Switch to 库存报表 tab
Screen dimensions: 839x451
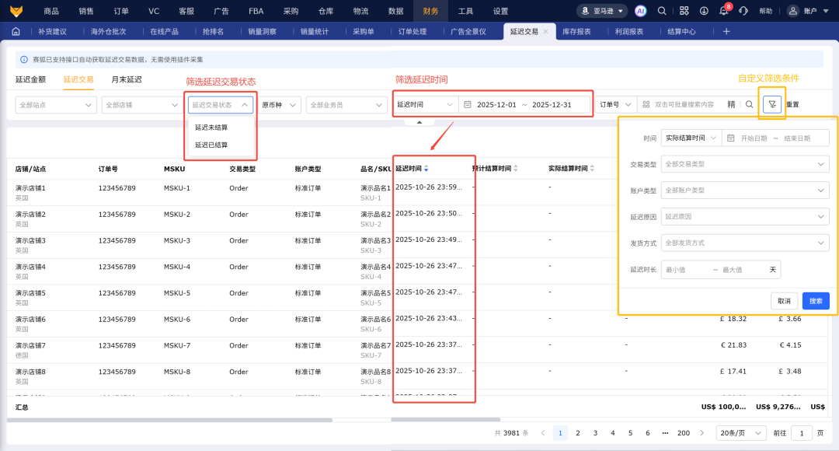(576, 32)
